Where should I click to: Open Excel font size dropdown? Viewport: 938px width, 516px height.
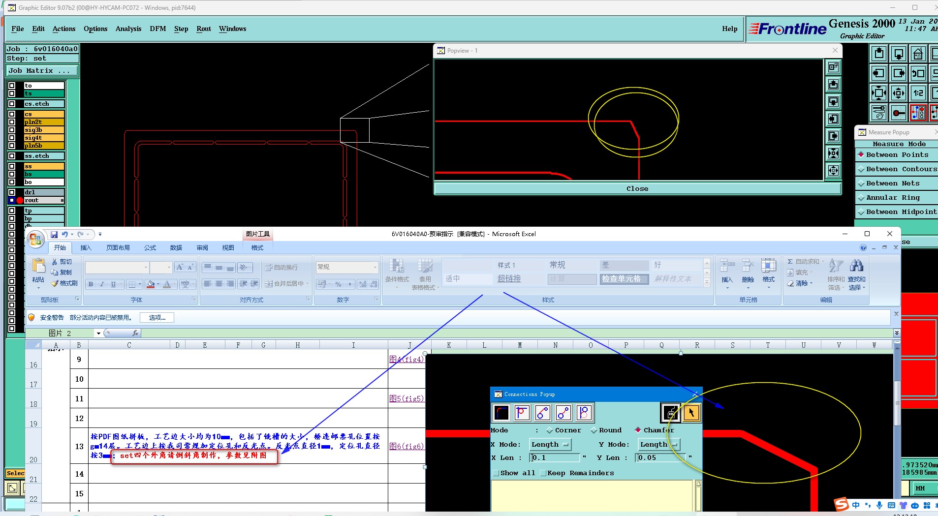pos(169,267)
